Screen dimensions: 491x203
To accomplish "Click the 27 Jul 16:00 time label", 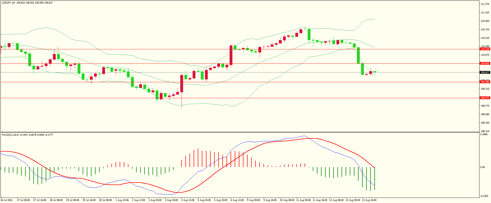I will (x=40, y=200).
